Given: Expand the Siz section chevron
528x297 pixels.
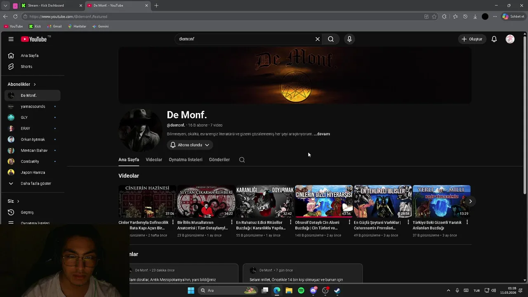Looking at the screenshot, I should pyautogui.click(x=18, y=201).
